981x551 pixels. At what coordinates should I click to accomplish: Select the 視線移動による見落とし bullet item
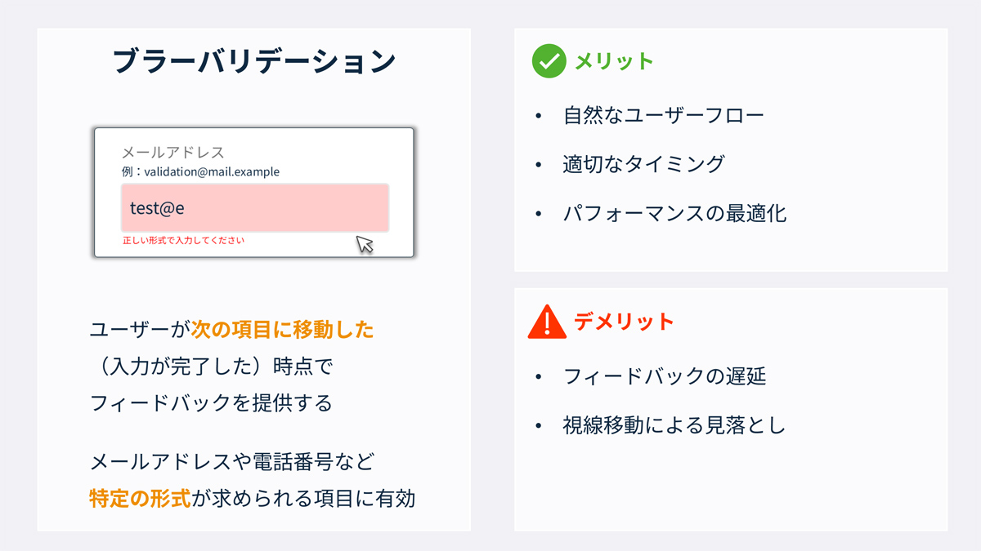pos(674,425)
